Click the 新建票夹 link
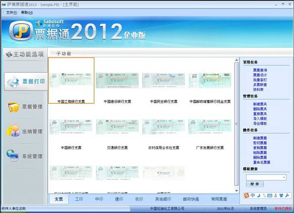The image size is (294, 213). pyautogui.click(x=260, y=104)
